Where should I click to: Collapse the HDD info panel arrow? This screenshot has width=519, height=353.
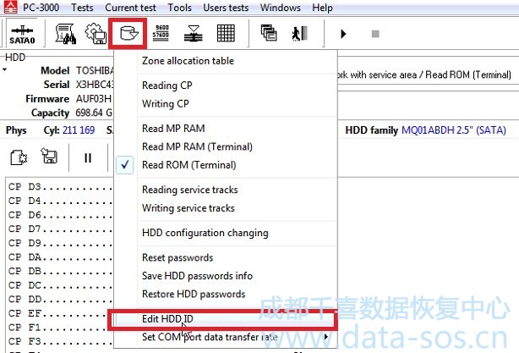pyautogui.click(x=4, y=69)
